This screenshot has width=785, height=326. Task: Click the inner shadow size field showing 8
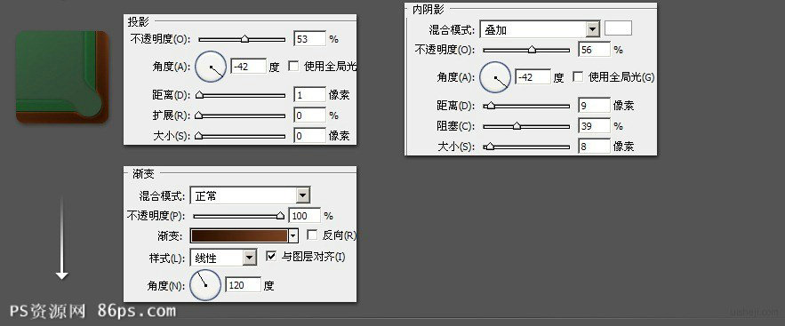point(594,147)
